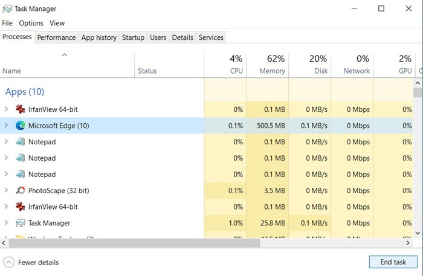Click the PhotoScape (32 bit) icon
Screen dimensions: 423x276
click(20, 191)
